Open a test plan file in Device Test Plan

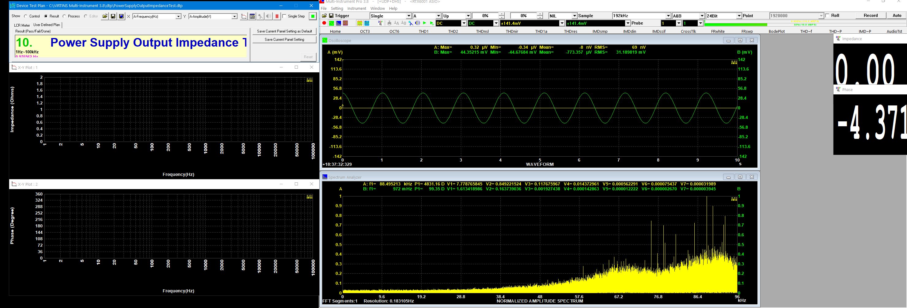pyautogui.click(x=104, y=16)
